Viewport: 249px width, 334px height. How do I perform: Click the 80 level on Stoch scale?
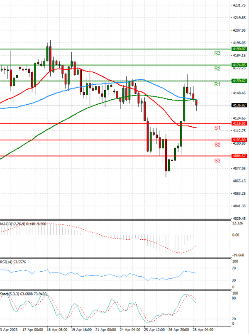234,298
